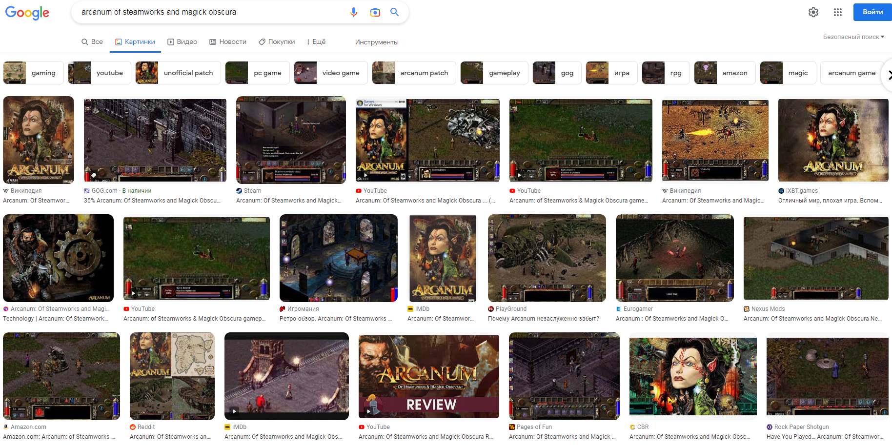
Task: Choose the rpg filter chip
Action: point(666,73)
